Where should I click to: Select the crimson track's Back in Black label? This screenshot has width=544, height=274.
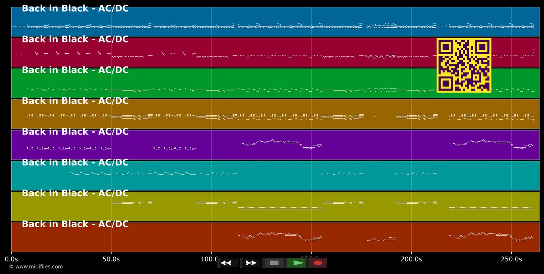coord(75,40)
